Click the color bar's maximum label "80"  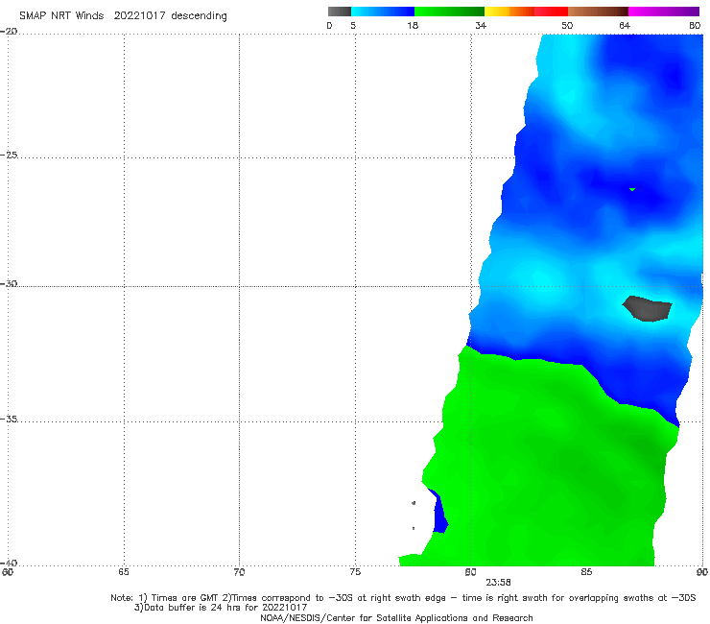[695, 25]
